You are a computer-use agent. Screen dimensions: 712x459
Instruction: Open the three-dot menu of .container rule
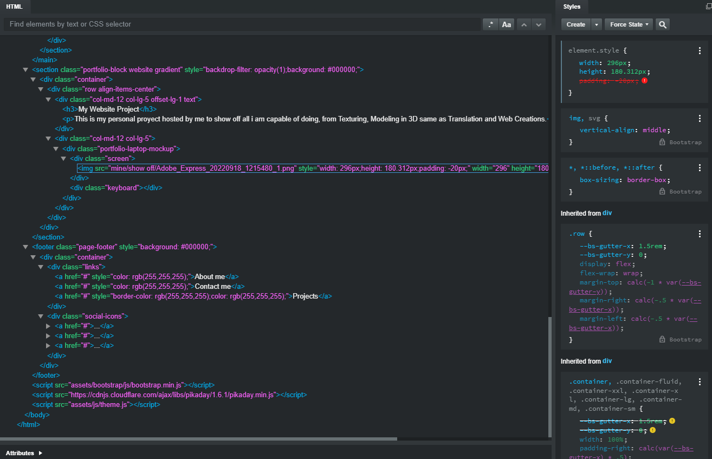click(700, 382)
